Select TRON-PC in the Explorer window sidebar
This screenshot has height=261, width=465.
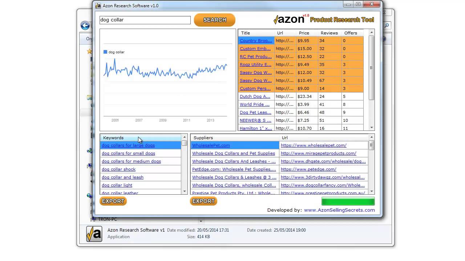[108, 219]
